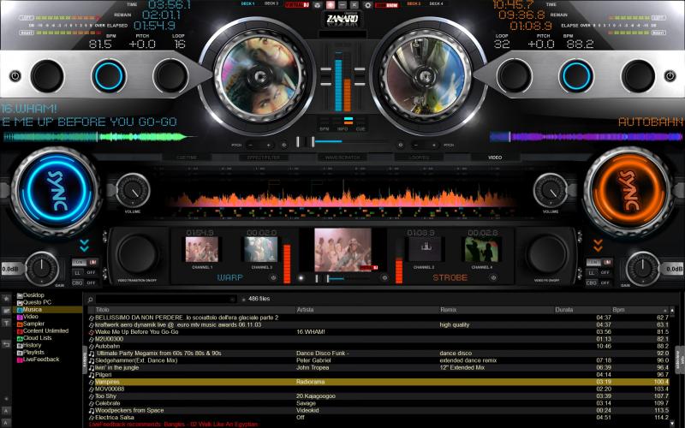Select the track Too Shy
The height and width of the screenshot is (428, 685).
(378, 396)
